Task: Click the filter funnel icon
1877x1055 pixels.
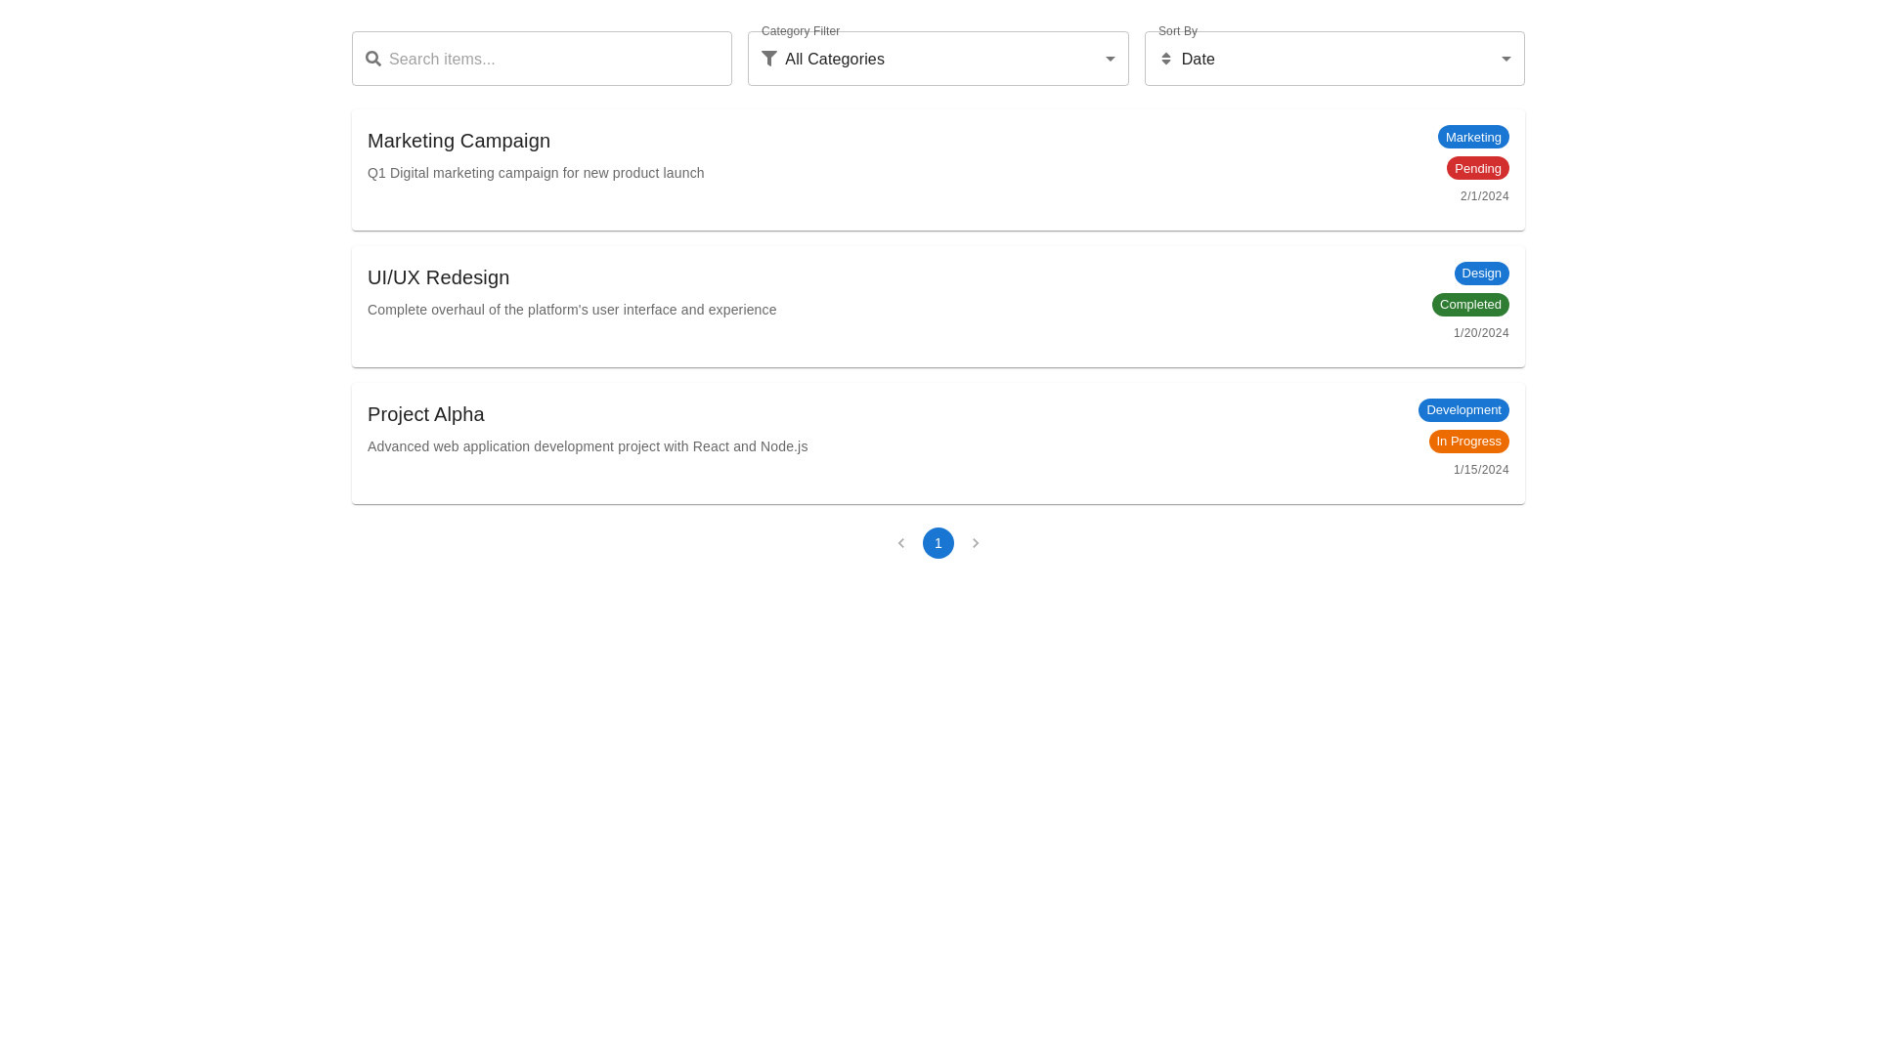Action: pos(768,59)
